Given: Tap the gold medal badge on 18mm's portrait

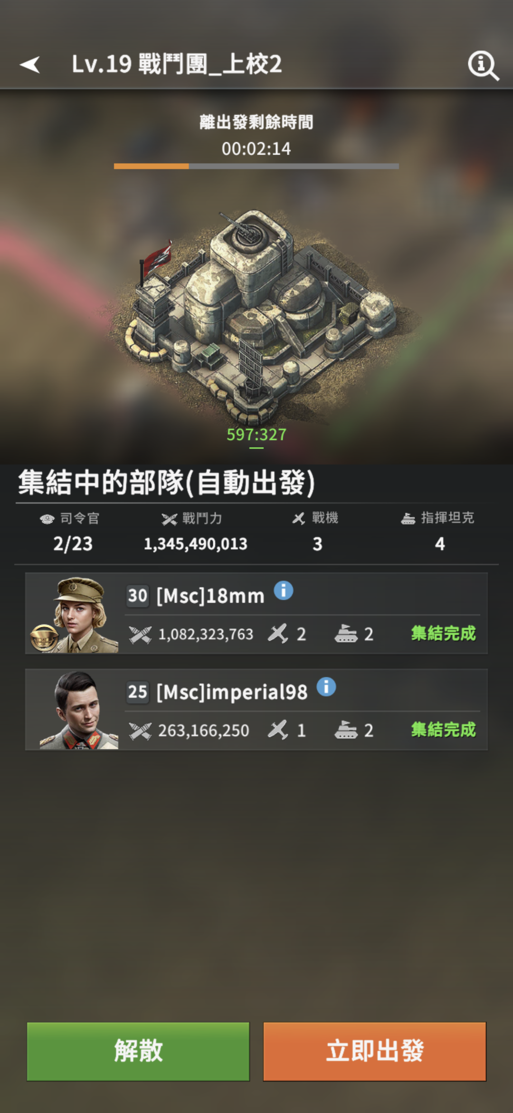Looking at the screenshot, I should coord(44,637).
